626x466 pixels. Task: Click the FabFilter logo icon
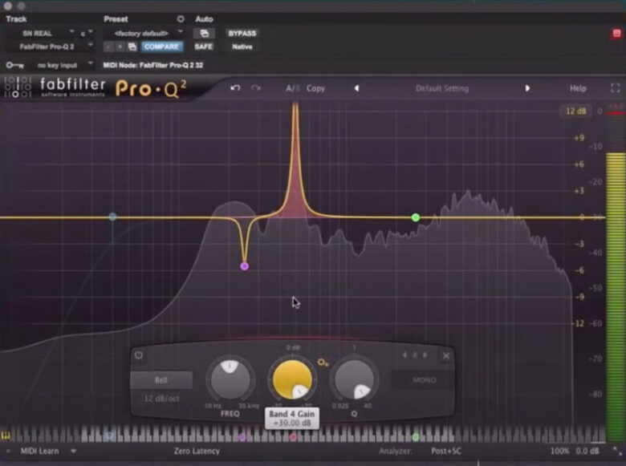tap(18, 87)
